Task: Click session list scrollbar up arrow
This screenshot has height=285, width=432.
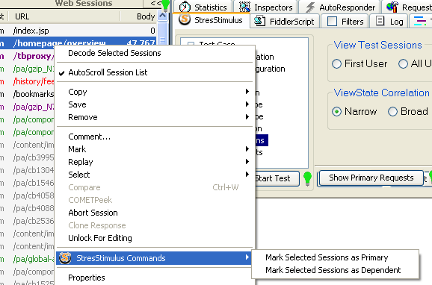Action: 163,16
